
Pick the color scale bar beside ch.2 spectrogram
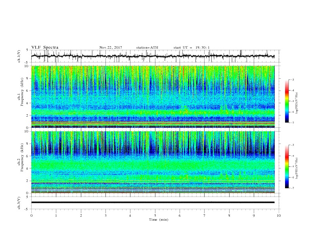[287, 166]
